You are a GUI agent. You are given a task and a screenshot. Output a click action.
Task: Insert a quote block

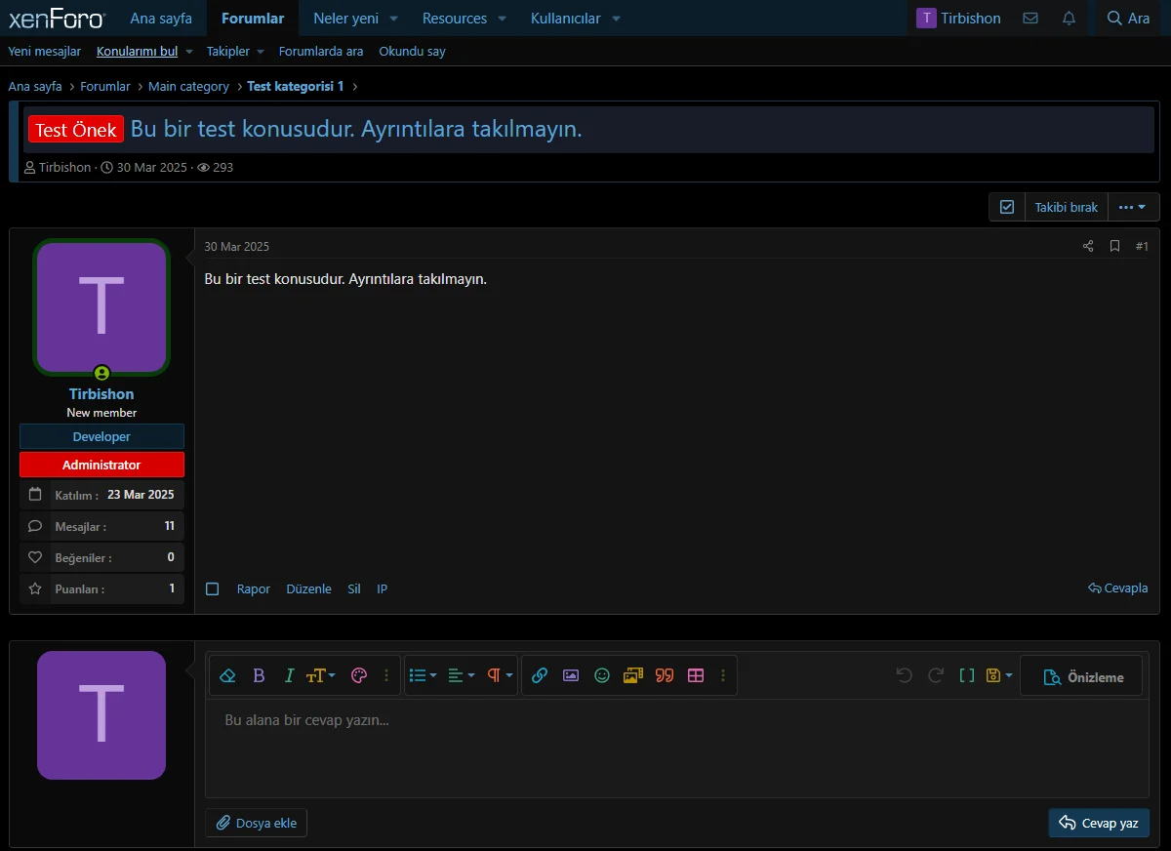(x=665, y=675)
